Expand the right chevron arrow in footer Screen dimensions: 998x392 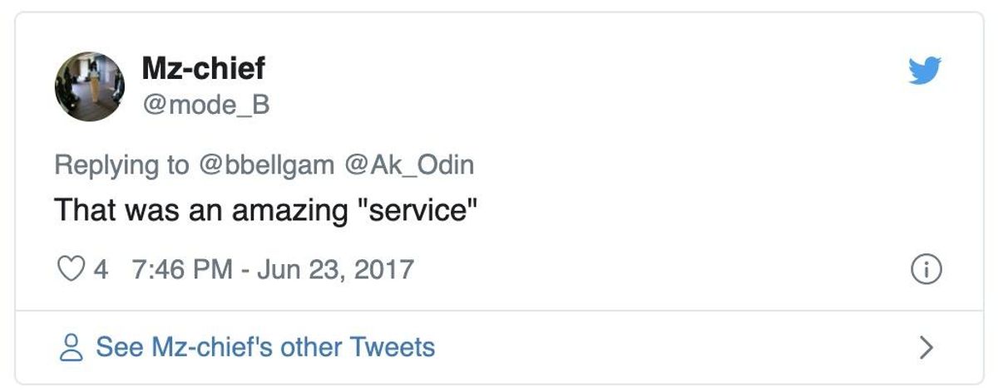point(926,347)
